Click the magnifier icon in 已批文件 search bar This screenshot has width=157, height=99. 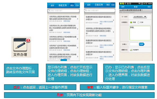point(86,10)
